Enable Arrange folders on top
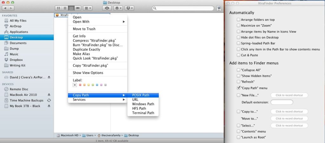The width and height of the screenshot is (325, 143). coord(238,20)
